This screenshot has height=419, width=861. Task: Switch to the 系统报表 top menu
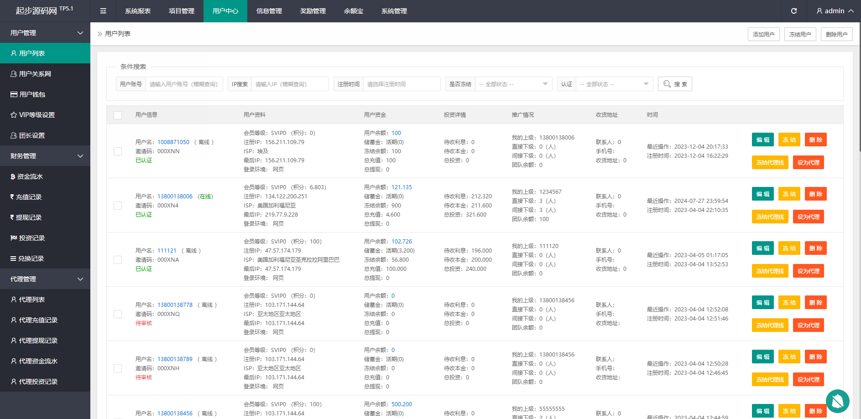click(x=138, y=11)
